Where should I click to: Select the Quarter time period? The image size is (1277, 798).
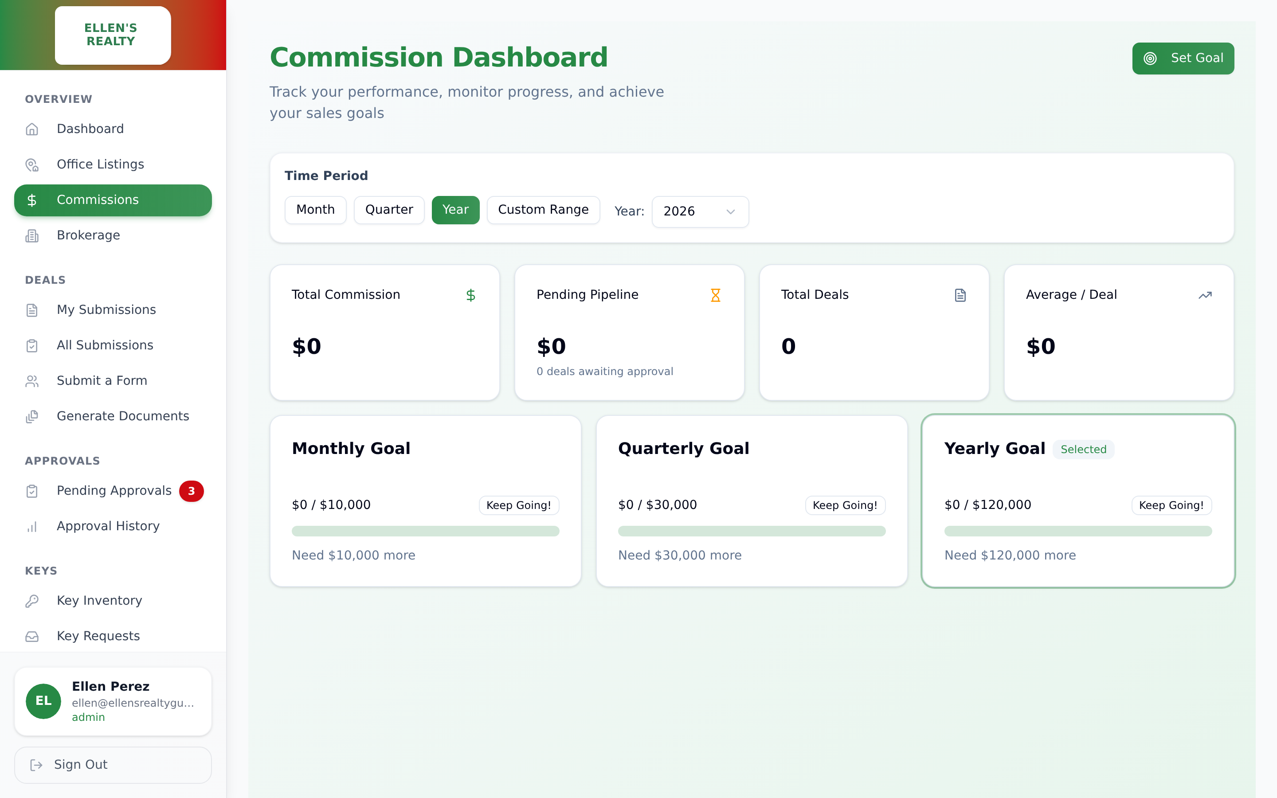pyautogui.click(x=389, y=210)
